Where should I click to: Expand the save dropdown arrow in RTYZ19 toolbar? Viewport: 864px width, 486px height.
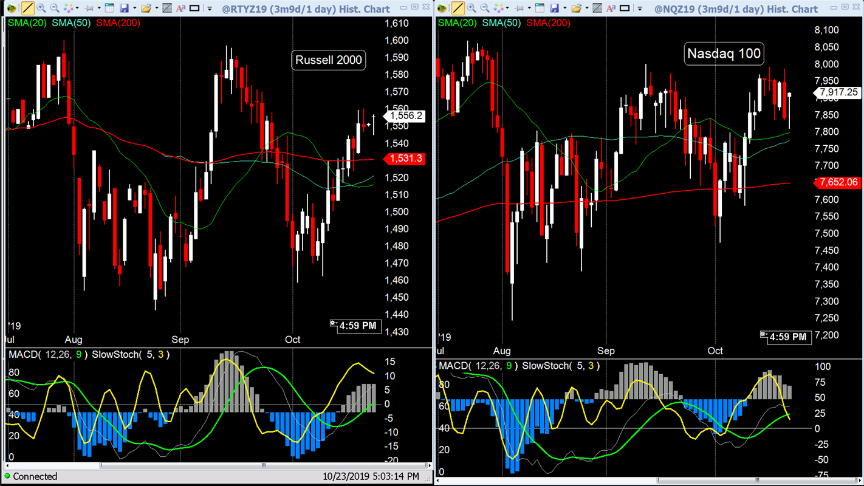[135, 8]
